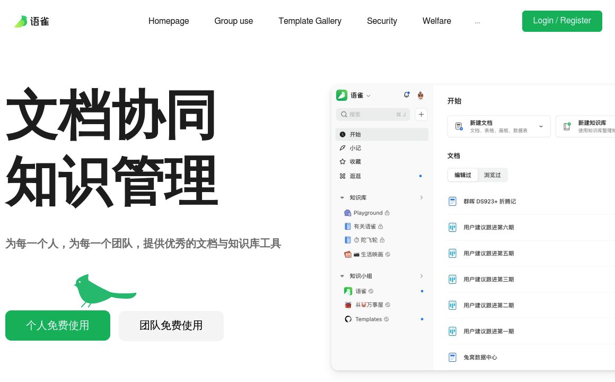The image size is (615, 382).
Task: Click the plus button beside search
Action: coord(421,114)
